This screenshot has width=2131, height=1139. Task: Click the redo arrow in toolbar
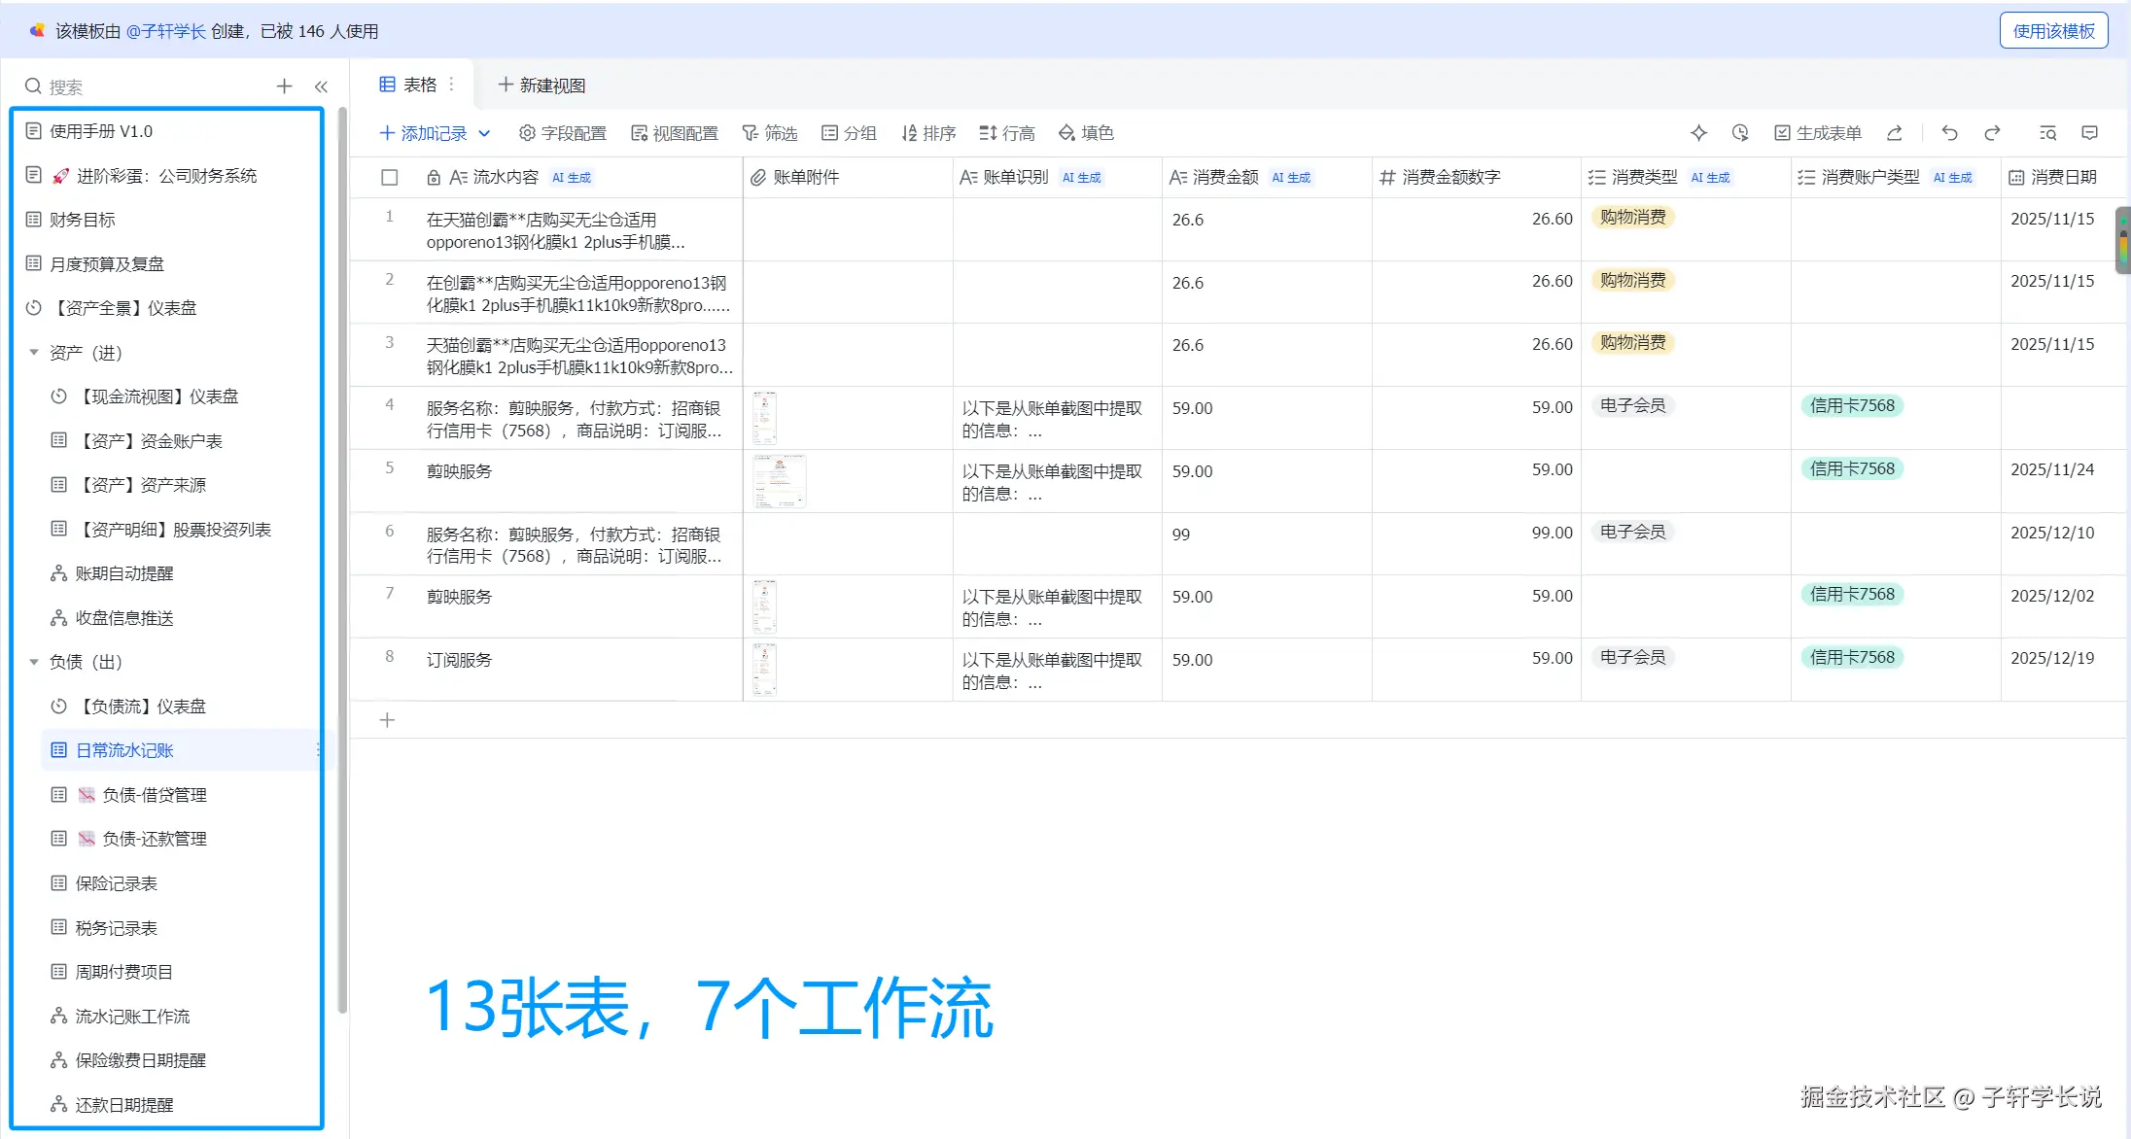[x=1992, y=133]
